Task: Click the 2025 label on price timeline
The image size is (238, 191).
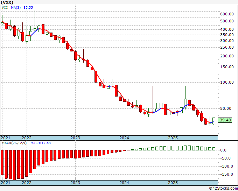Action: click(173, 138)
